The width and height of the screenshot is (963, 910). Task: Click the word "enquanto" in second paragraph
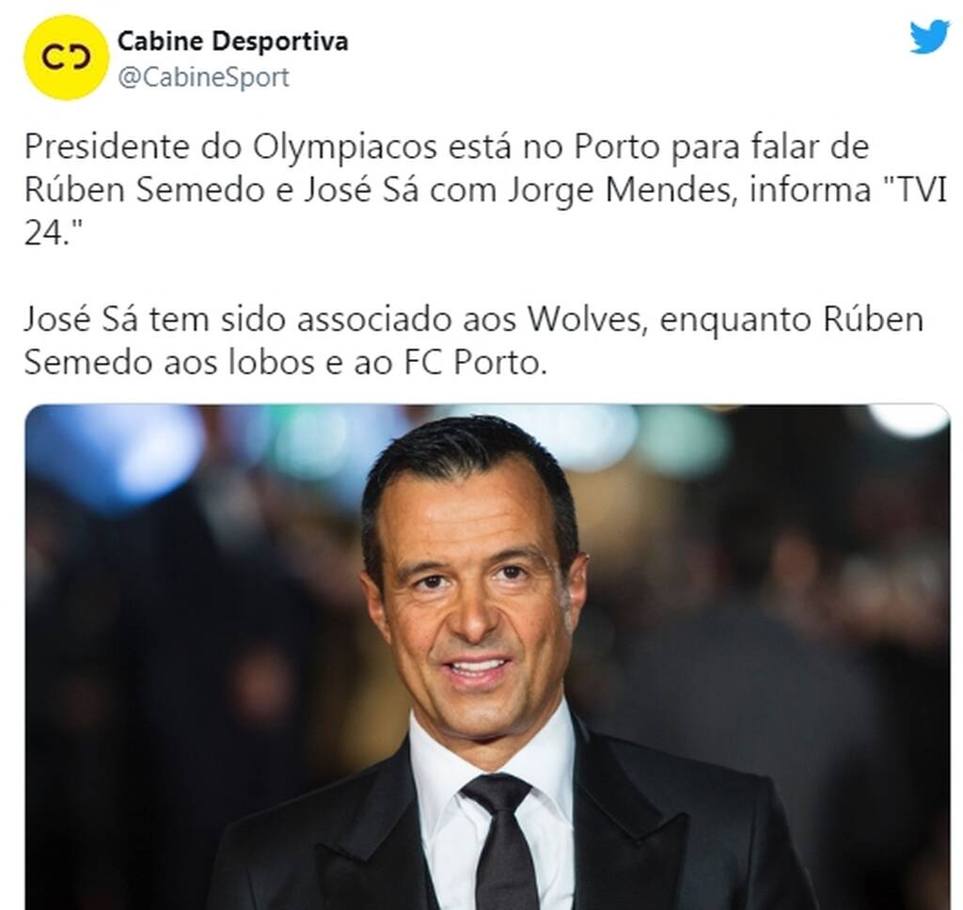[x=735, y=322]
